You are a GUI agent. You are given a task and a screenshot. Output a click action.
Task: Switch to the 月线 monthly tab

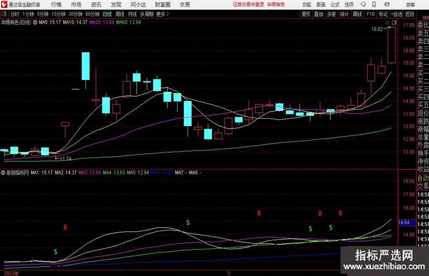tap(132, 14)
